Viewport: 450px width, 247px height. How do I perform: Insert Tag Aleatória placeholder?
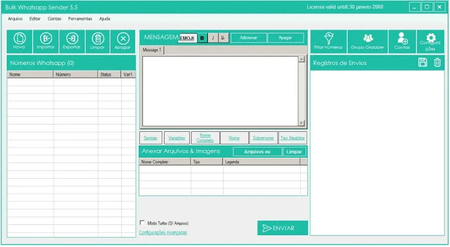(292, 138)
